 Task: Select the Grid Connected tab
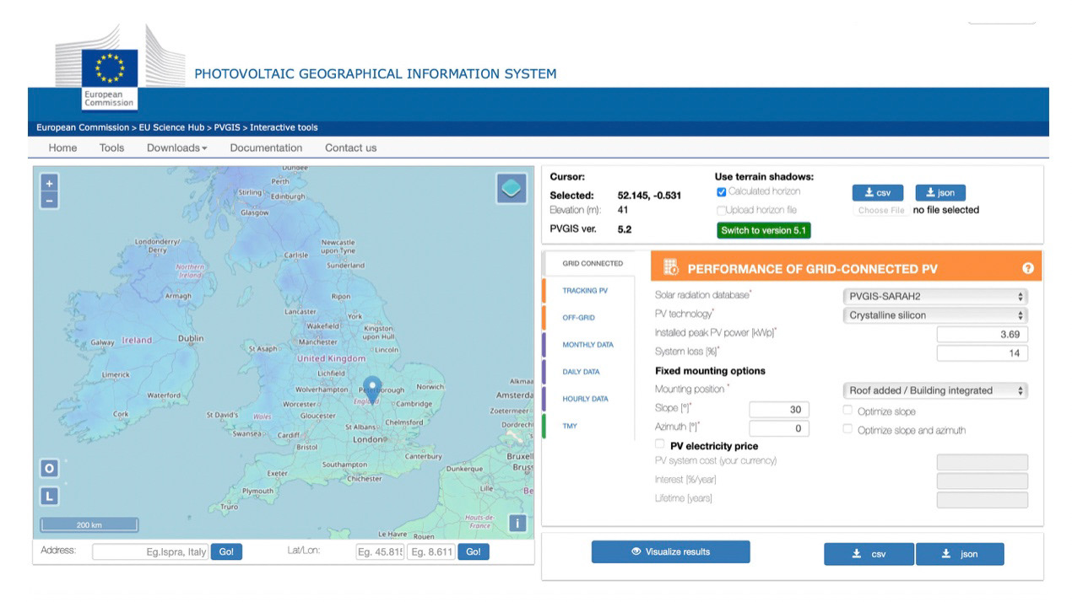[x=593, y=263]
